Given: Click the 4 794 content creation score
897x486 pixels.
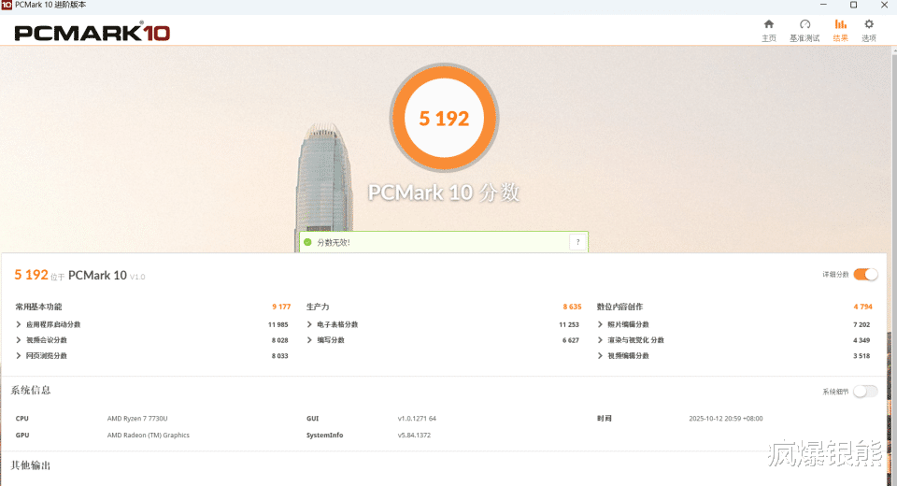Looking at the screenshot, I should (x=862, y=307).
